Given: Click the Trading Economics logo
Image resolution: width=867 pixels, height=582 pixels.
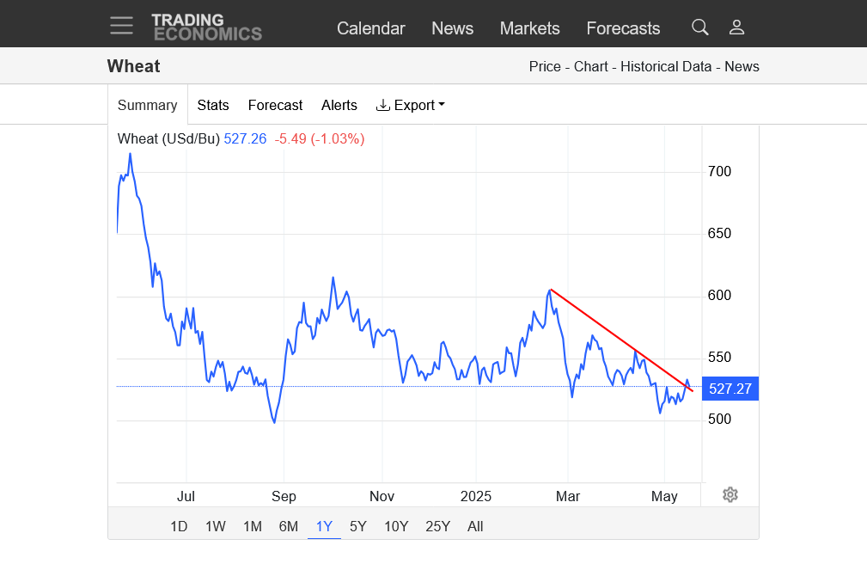Looking at the screenshot, I should [207, 28].
